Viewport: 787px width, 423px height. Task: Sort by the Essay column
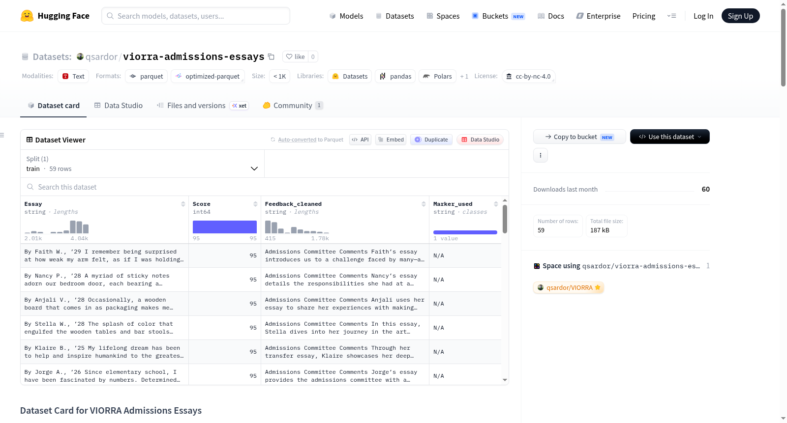[183, 204]
